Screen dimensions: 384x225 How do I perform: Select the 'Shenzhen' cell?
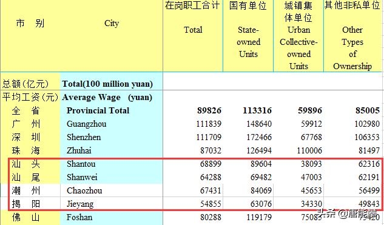click(x=84, y=137)
